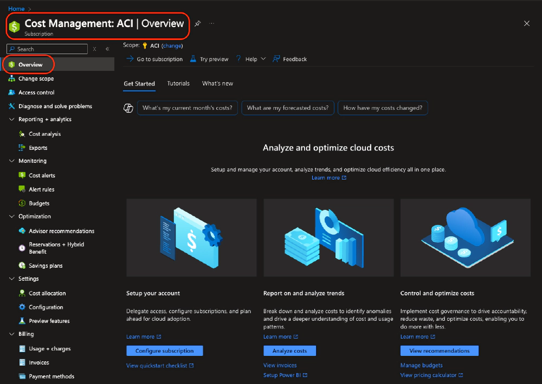This screenshot has width=542, height=384.
Task: Click the Cost analysis icon
Action: point(22,134)
